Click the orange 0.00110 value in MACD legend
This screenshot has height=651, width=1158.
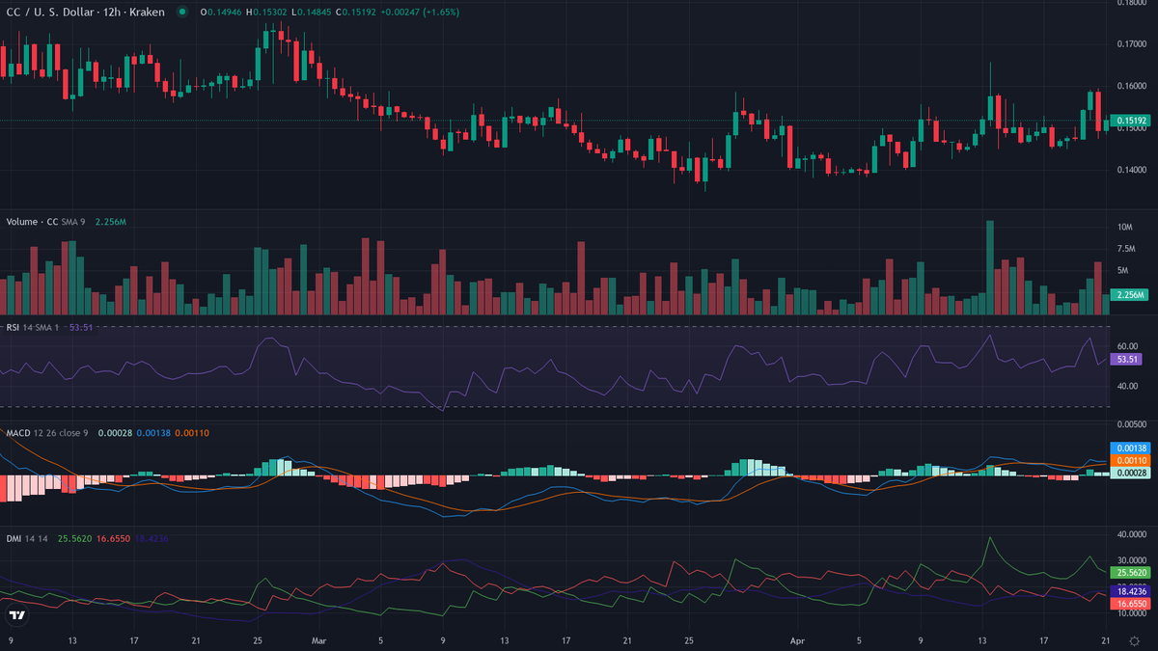192,433
